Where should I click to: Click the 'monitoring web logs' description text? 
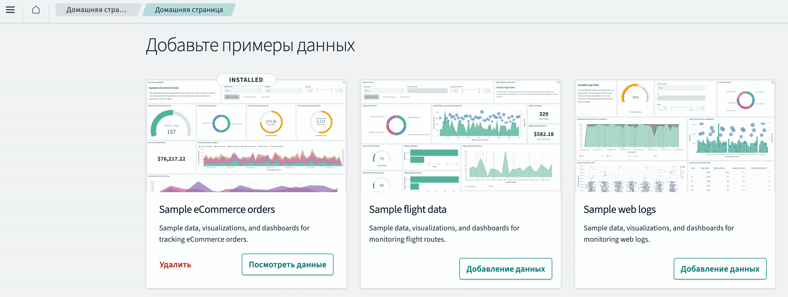[x=658, y=233]
